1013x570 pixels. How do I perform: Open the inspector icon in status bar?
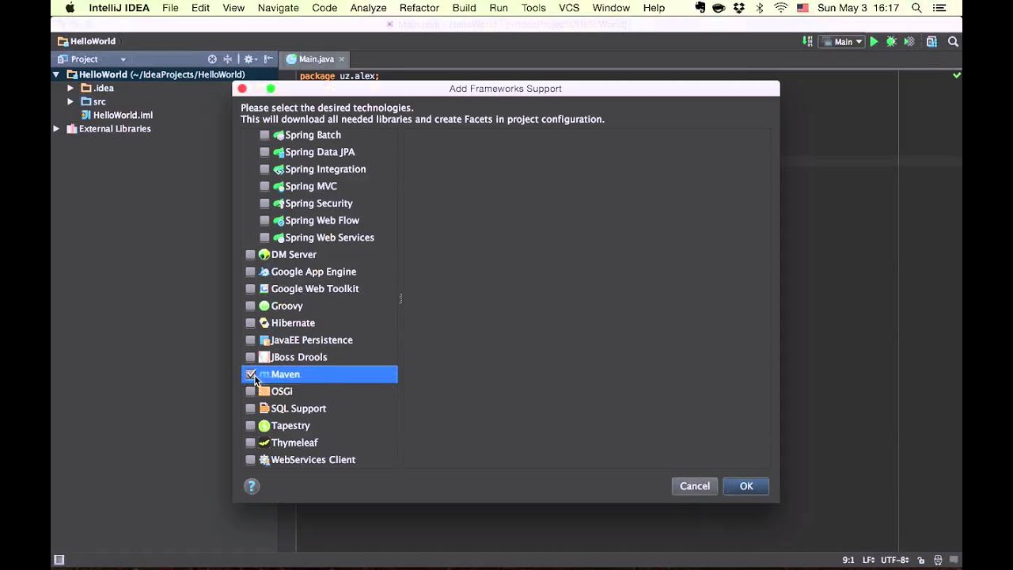(x=939, y=560)
